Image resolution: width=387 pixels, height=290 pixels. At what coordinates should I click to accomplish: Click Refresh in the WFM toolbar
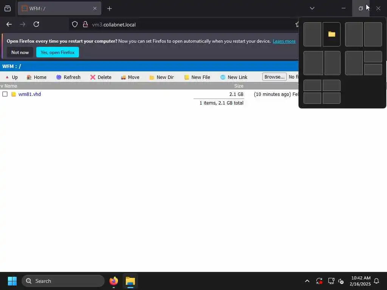click(x=68, y=77)
